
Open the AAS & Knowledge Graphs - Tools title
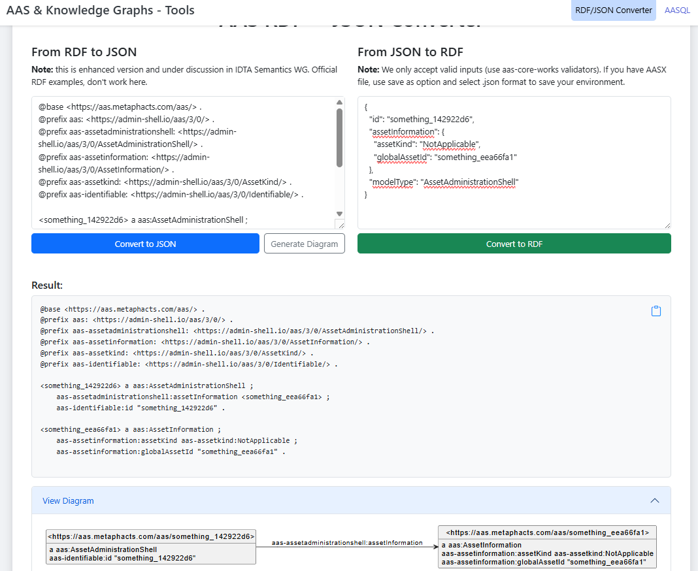[100, 10]
